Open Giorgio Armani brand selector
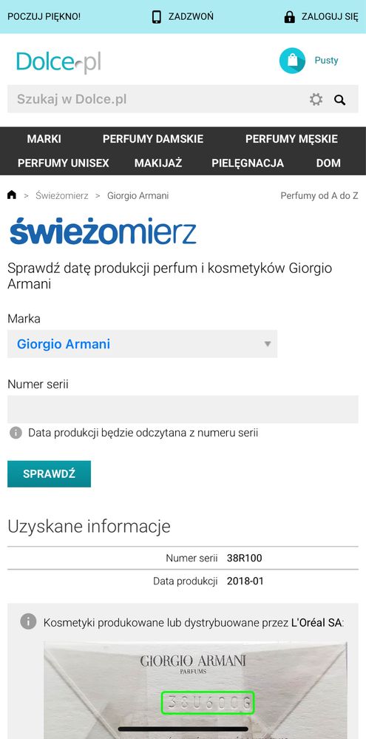366x739 pixels. coord(142,344)
